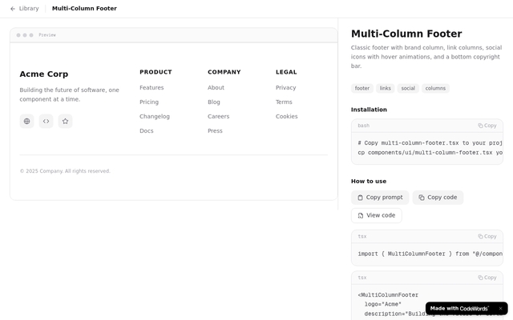
Task: Click the PRODUCT column heading
Action: click(156, 72)
